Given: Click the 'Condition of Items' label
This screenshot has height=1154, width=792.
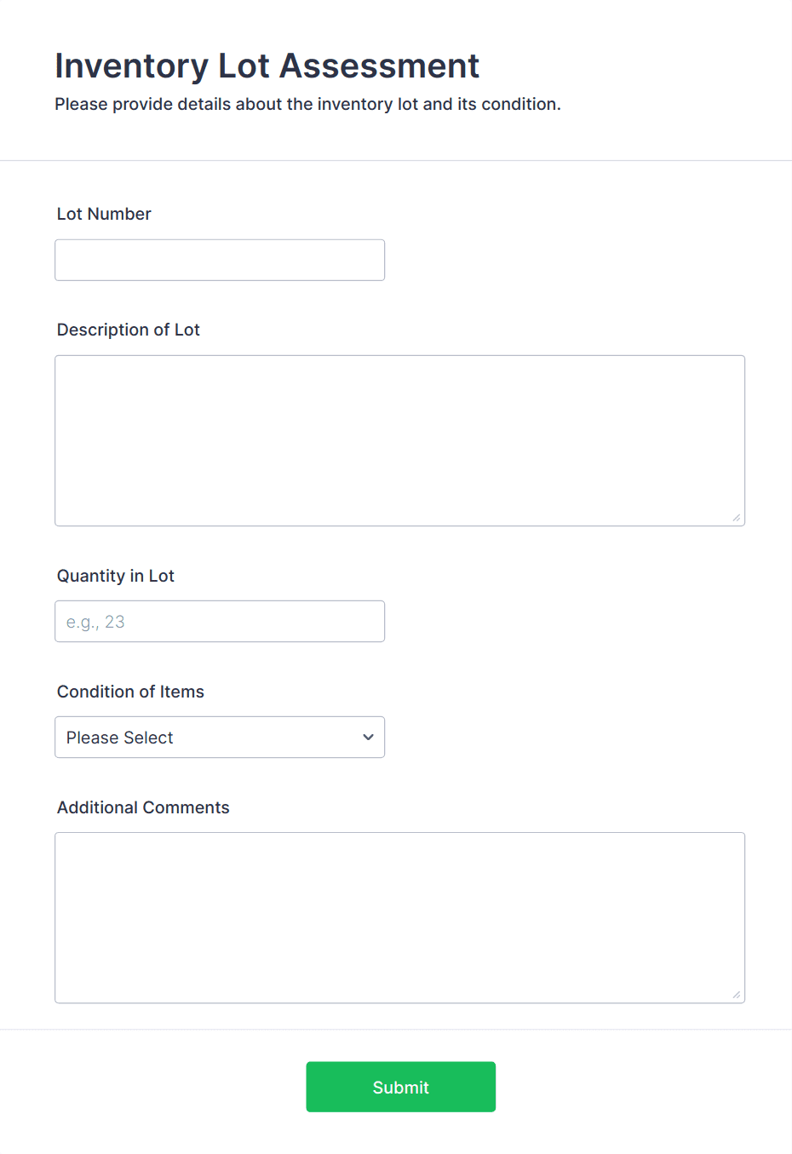Looking at the screenshot, I should click(x=130, y=692).
